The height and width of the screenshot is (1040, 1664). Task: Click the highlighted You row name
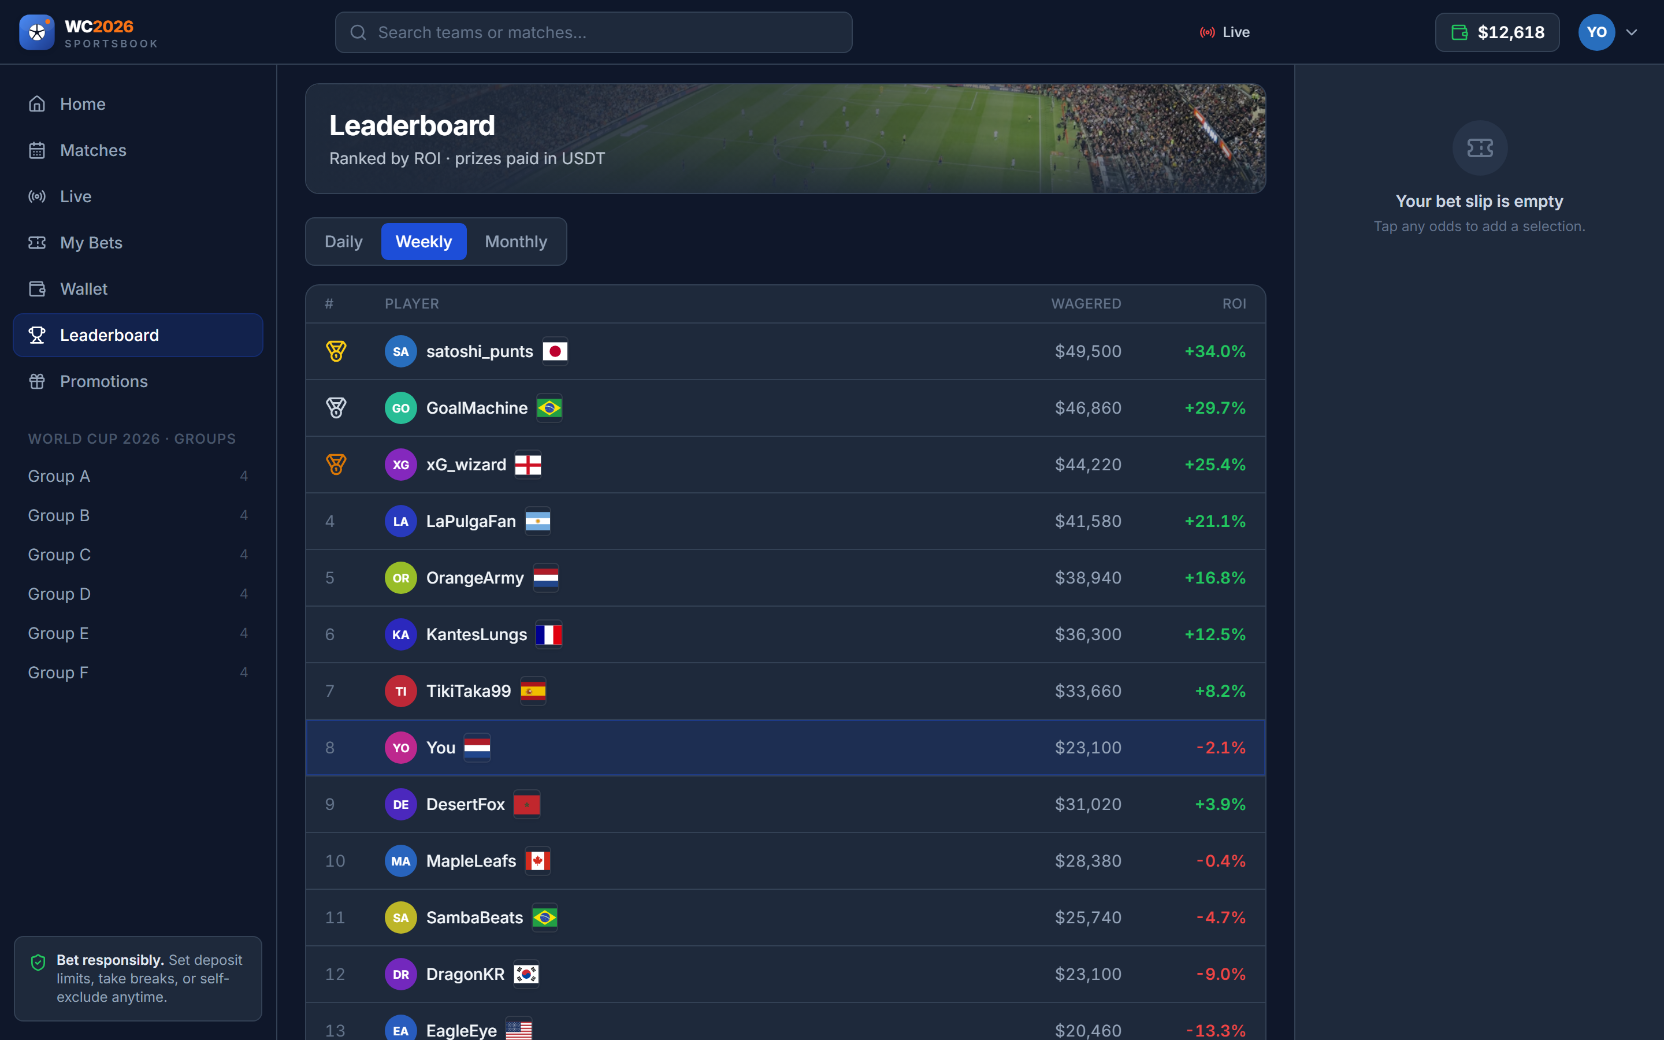[441, 748]
